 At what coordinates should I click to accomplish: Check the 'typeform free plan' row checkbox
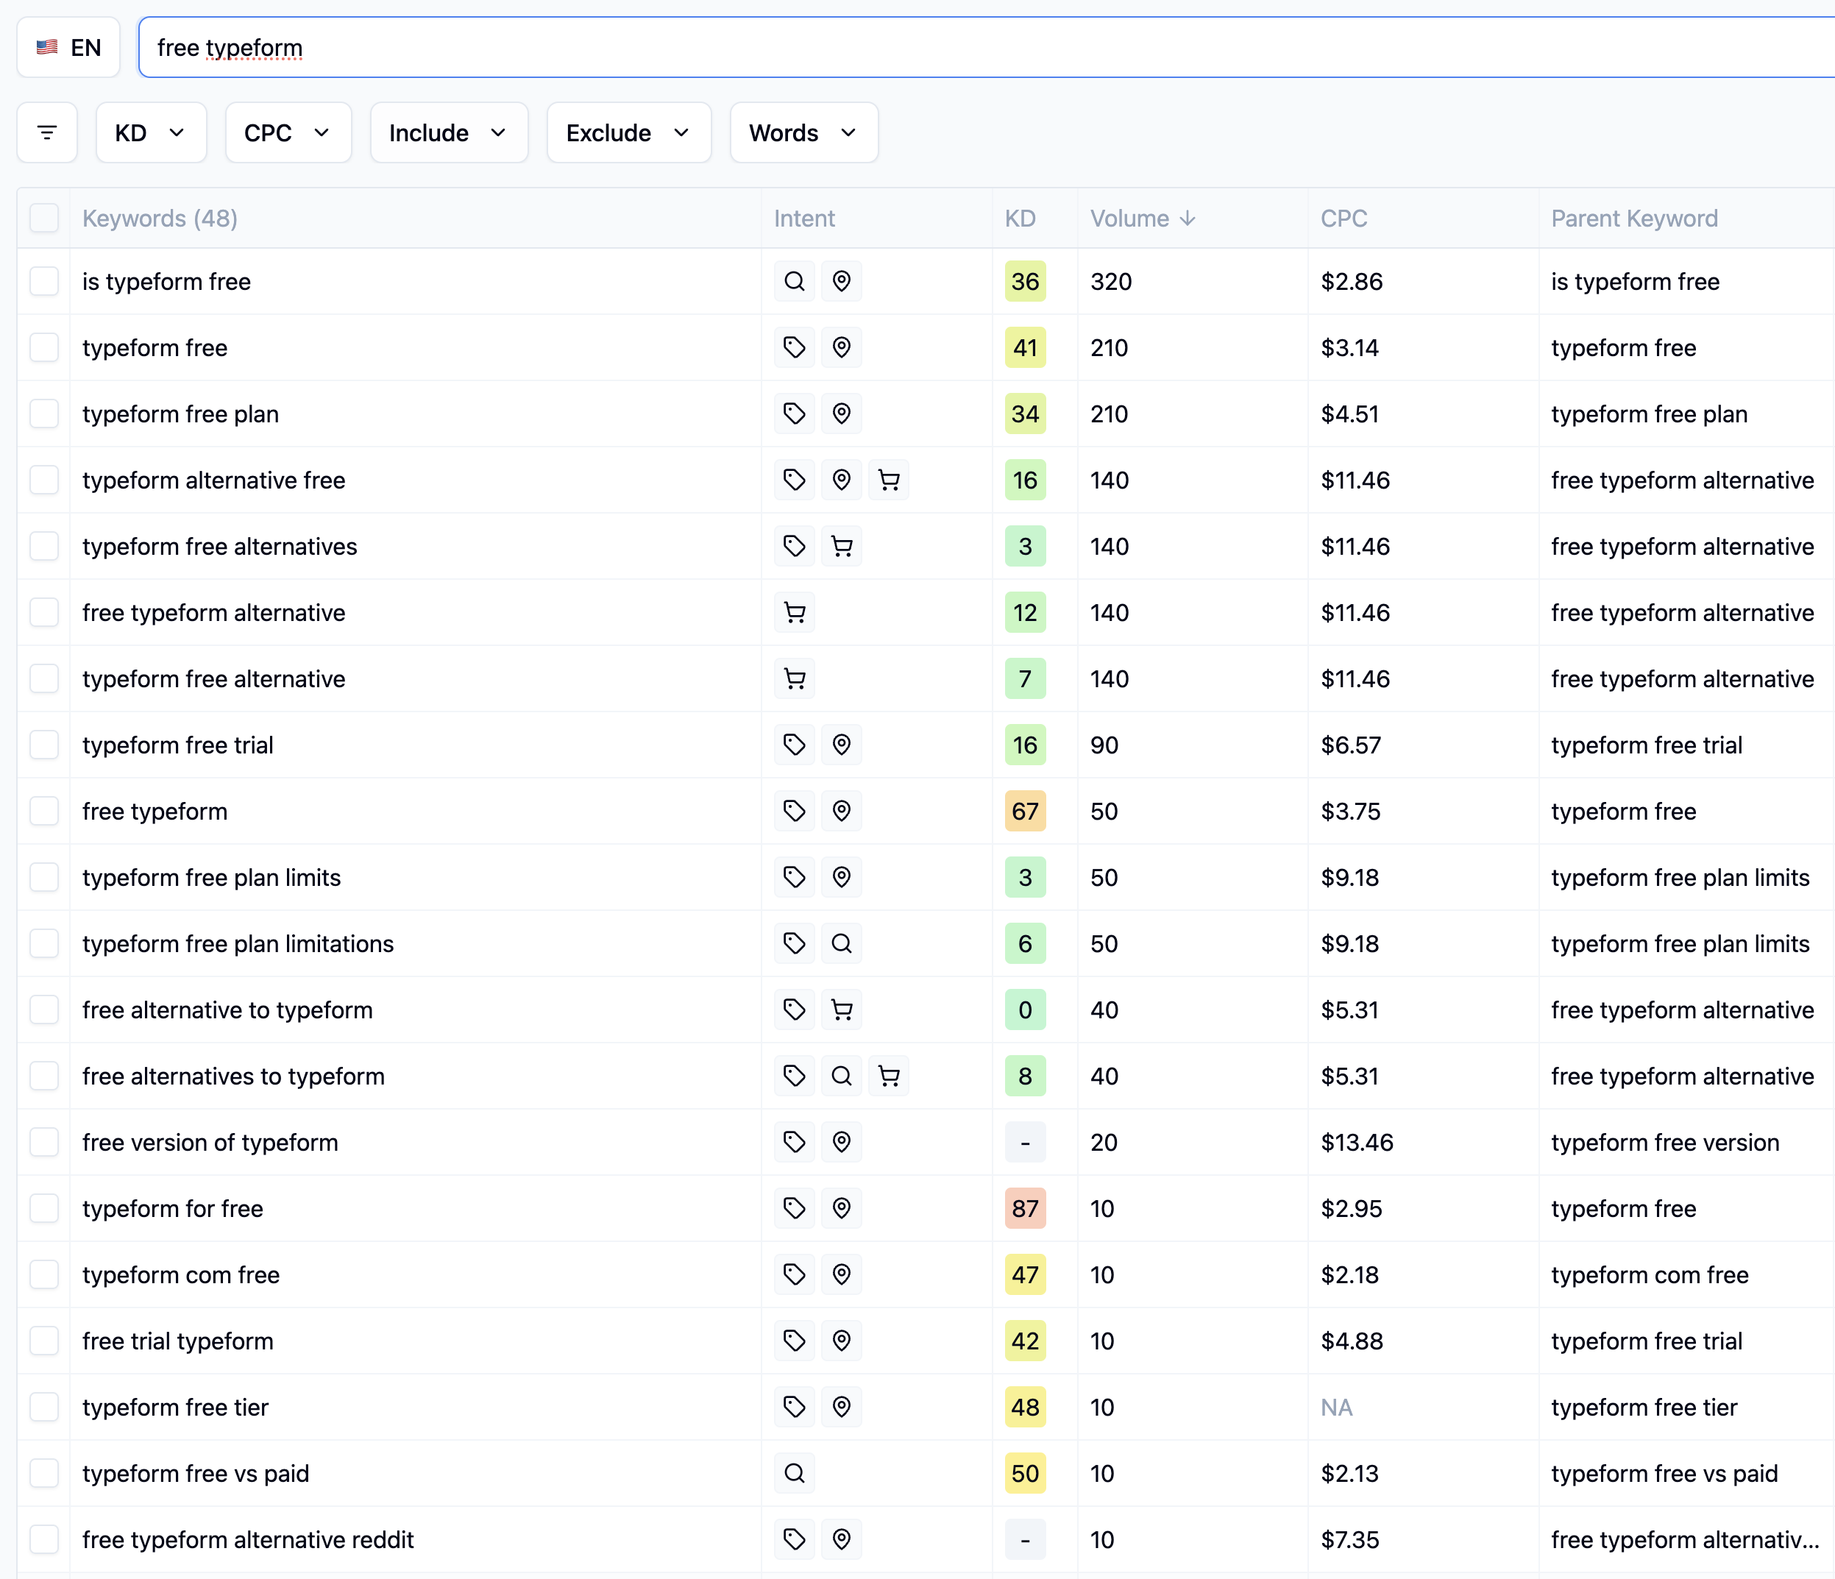pyautogui.click(x=44, y=414)
